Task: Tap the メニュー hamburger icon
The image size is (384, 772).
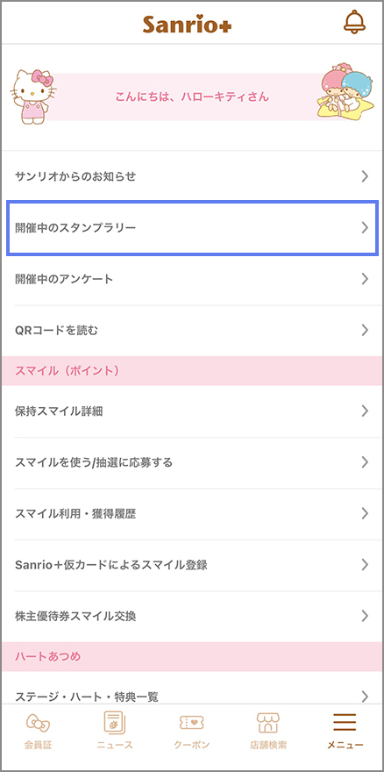Action: point(345,722)
